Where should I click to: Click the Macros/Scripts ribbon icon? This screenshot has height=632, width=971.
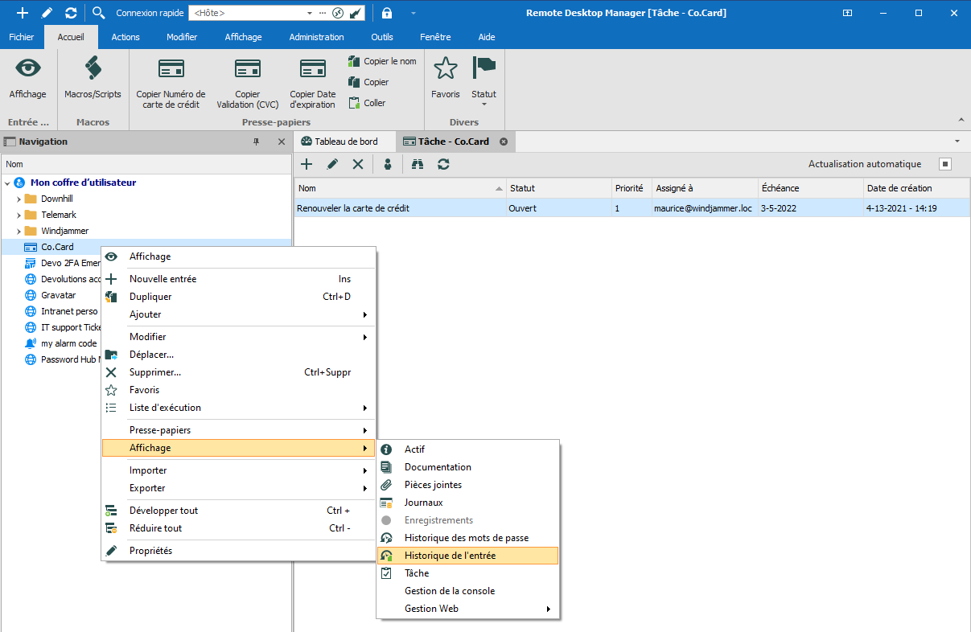point(93,70)
